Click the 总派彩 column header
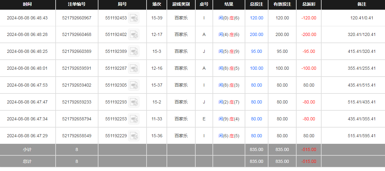 309,4
